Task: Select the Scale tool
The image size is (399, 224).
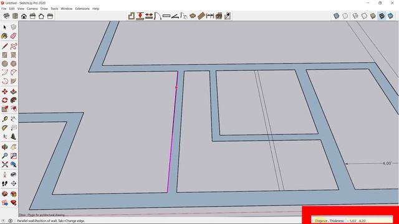Action: [x=4, y=109]
